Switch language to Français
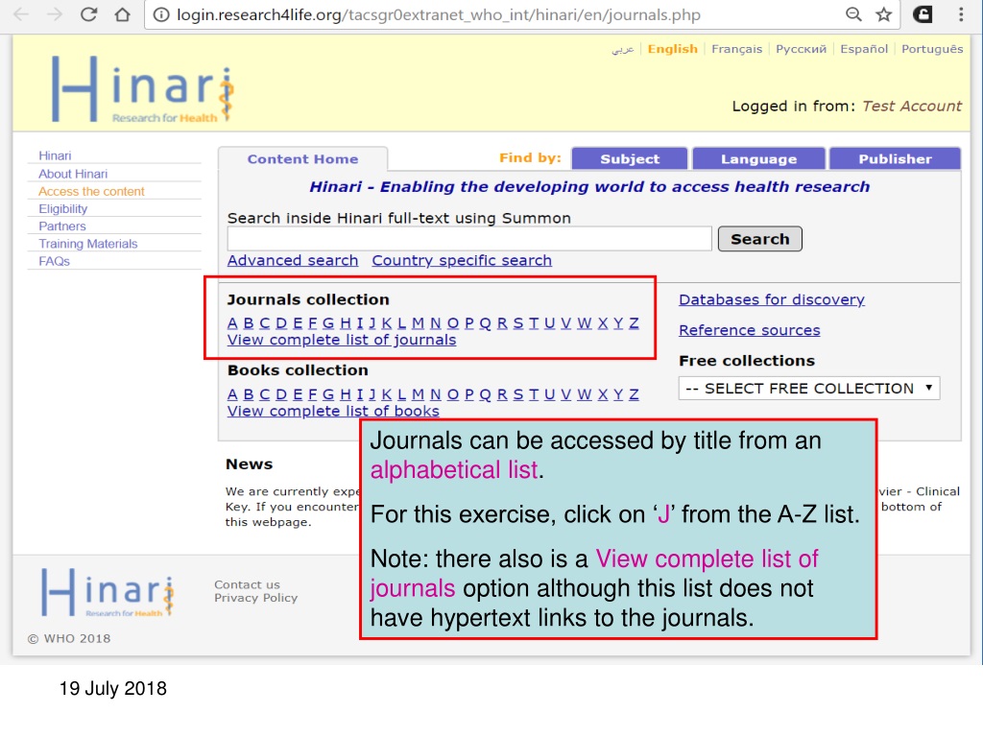 pos(736,49)
